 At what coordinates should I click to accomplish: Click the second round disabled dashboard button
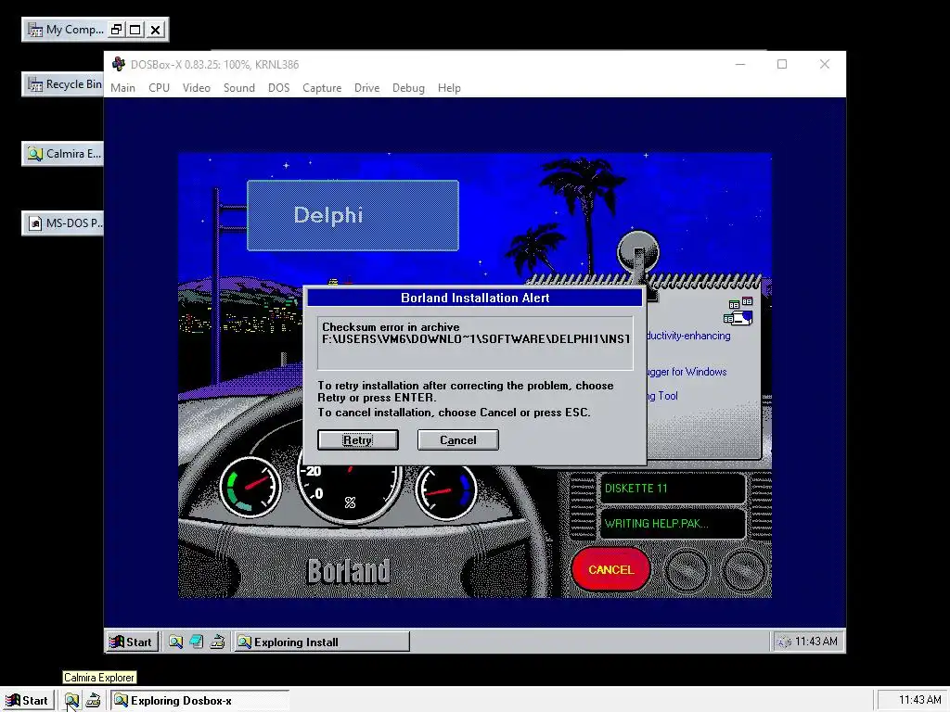pyautogui.click(x=743, y=570)
